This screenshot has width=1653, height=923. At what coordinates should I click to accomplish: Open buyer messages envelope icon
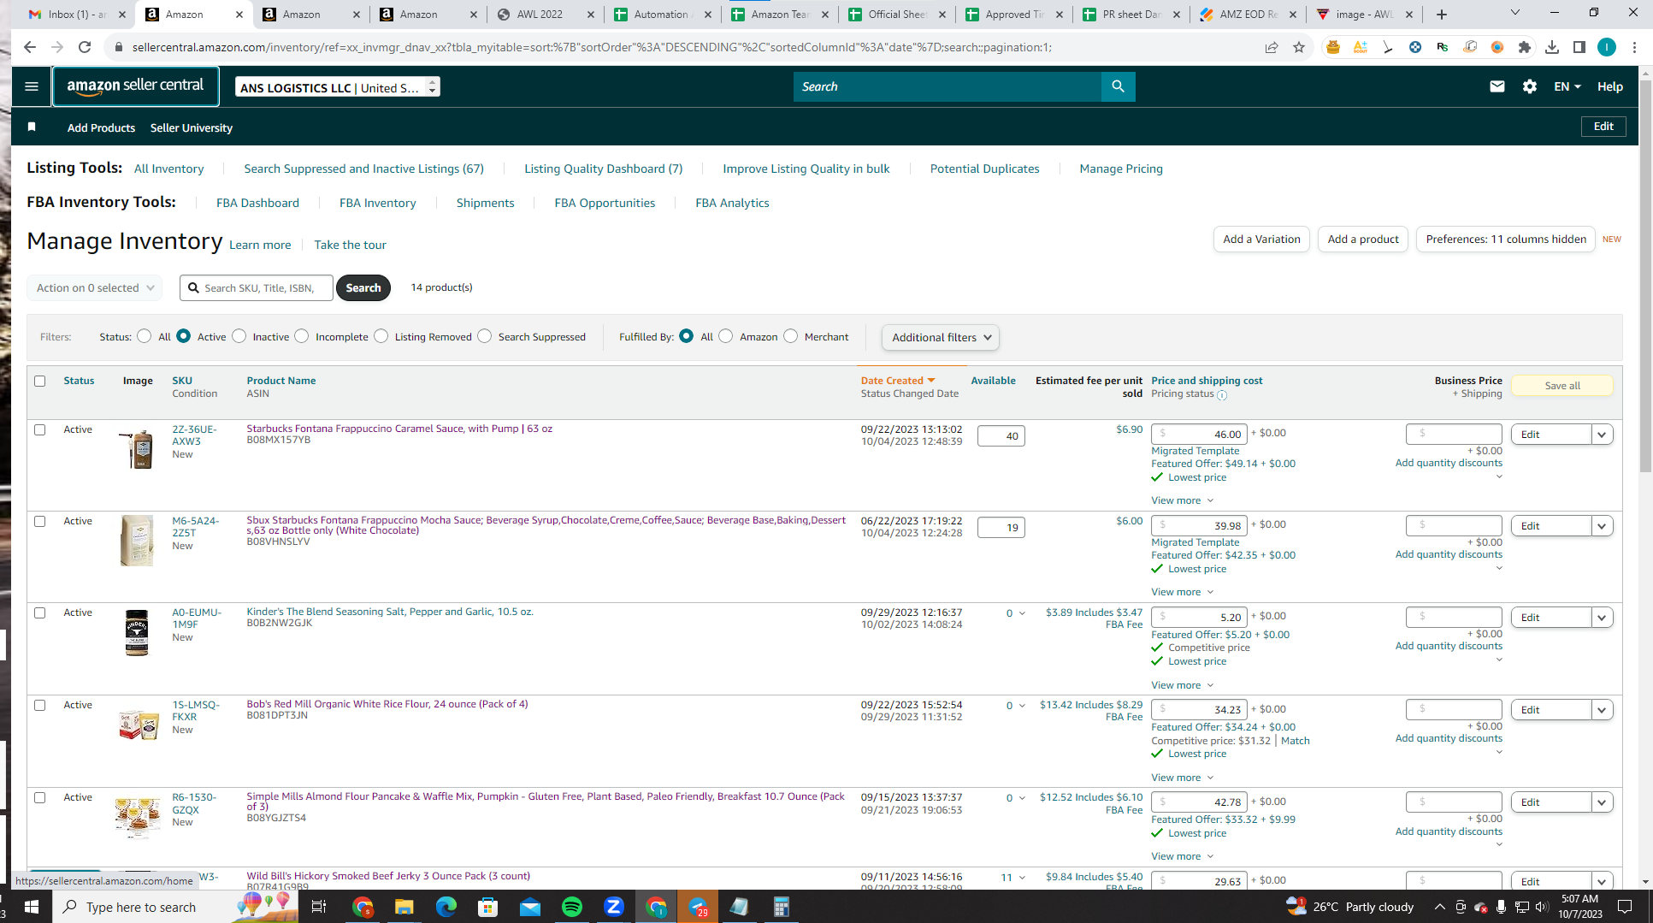[x=1497, y=86]
